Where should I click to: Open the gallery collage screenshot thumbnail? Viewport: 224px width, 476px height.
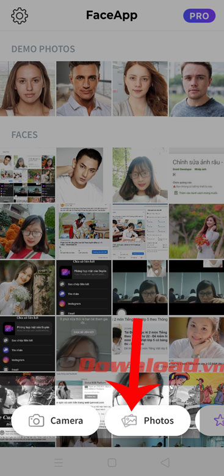pyautogui.click(x=27, y=175)
